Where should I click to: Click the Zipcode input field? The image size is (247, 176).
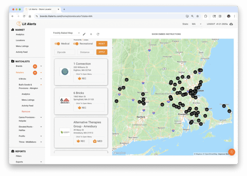point(65,52)
